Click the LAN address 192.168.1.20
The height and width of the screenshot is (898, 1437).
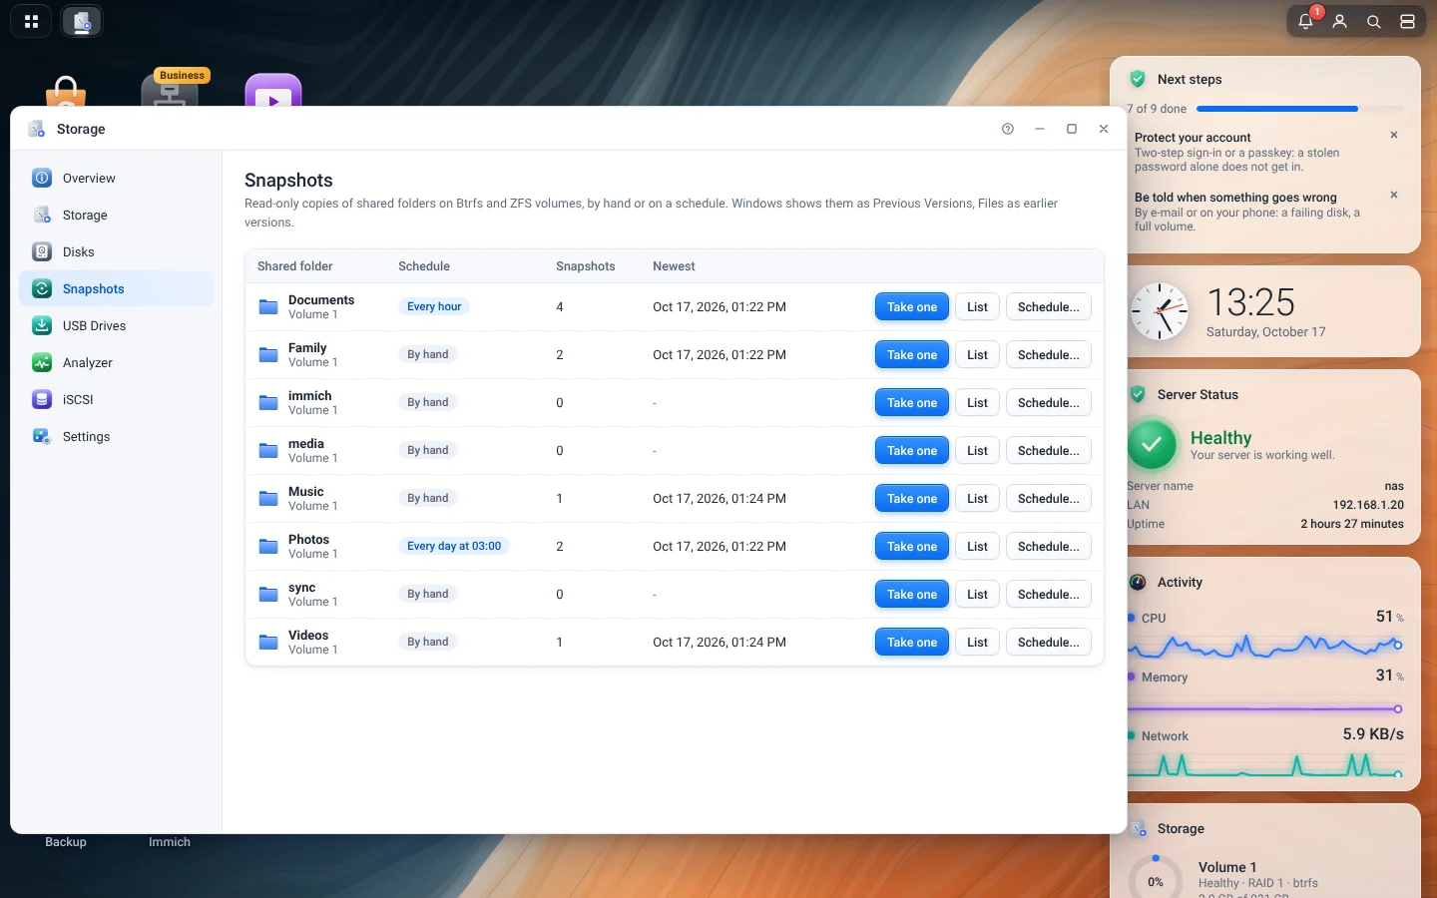pyautogui.click(x=1368, y=505)
